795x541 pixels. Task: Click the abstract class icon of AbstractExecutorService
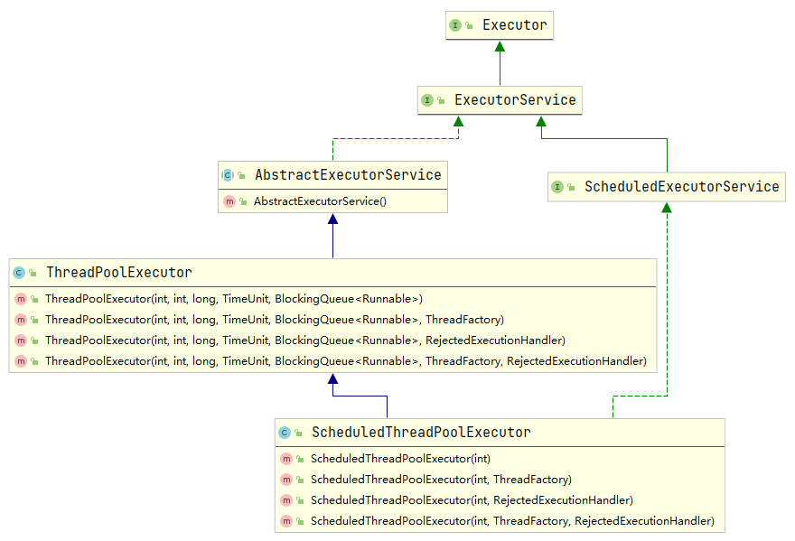(228, 175)
